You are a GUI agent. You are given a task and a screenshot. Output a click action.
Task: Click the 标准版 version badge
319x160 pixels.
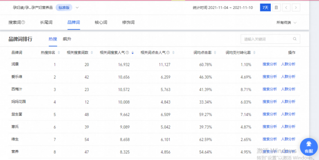[x=64, y=8]
